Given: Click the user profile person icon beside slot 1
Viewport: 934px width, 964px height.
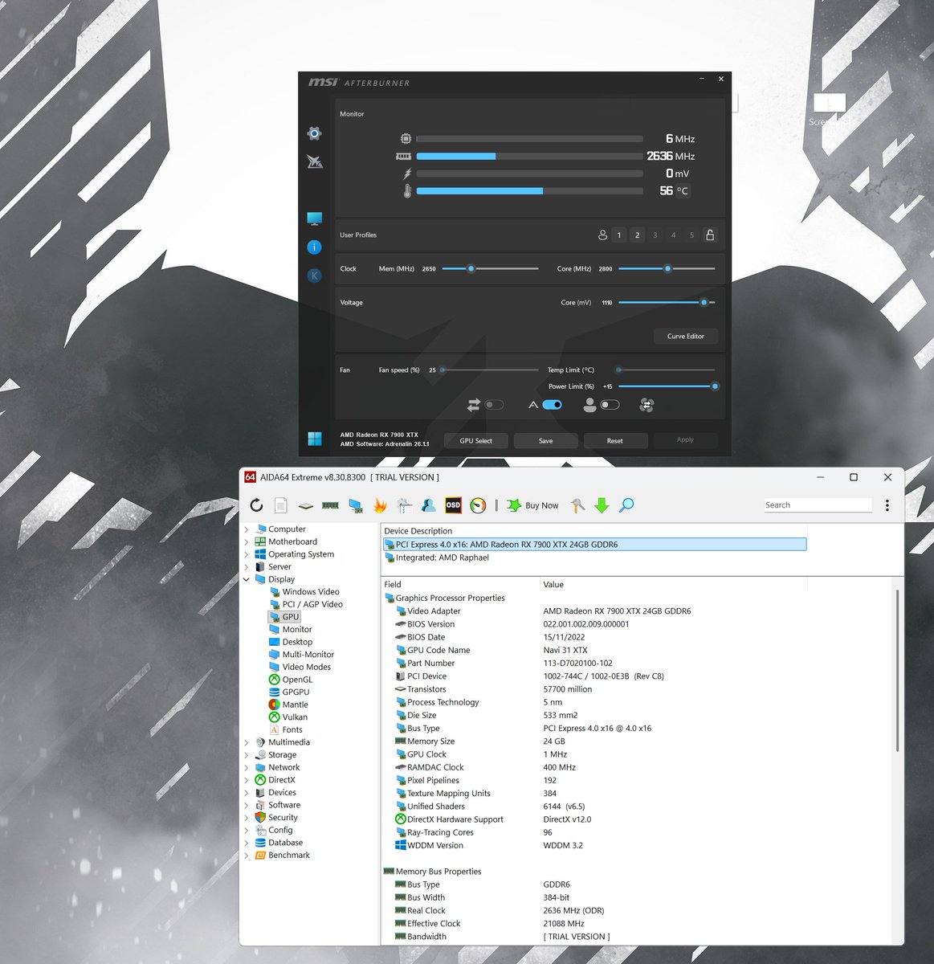Looking at the screenshot, I should [x=602, y=235].
